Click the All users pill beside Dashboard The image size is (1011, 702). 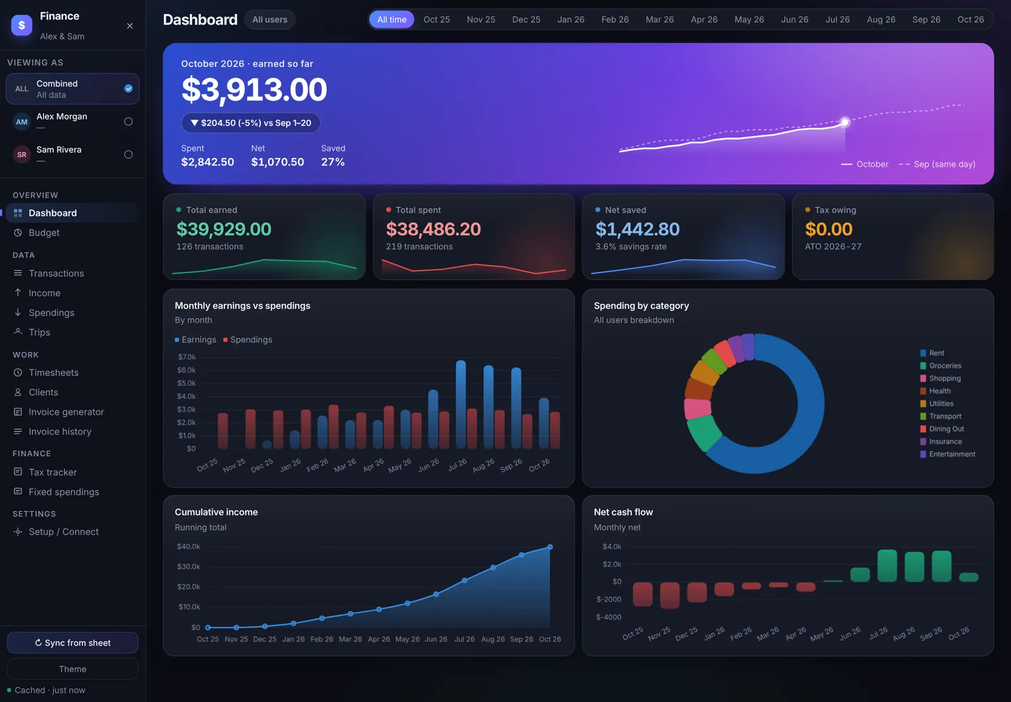coord(270,20)
